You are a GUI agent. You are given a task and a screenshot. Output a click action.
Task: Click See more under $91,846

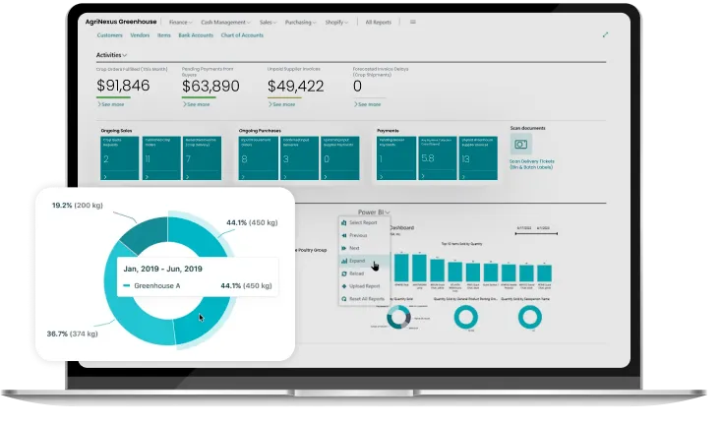[111, 103]
